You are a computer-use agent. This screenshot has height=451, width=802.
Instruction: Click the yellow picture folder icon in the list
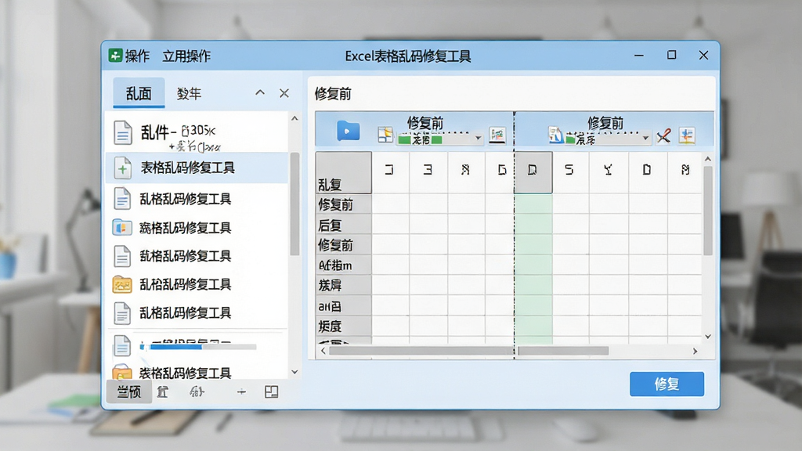coord(122,284)
